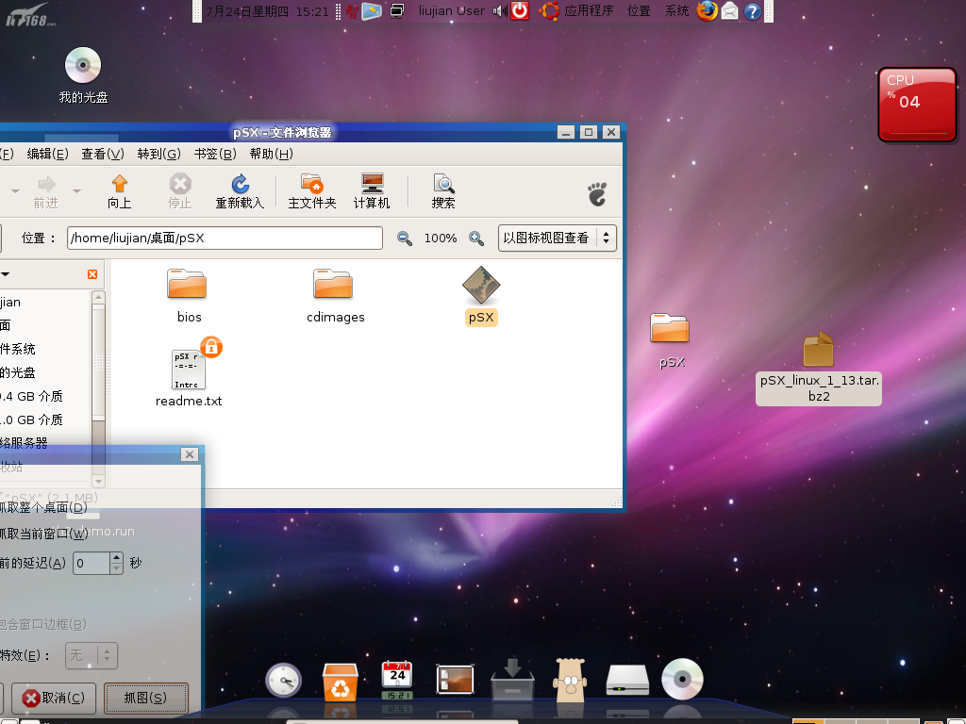Viewport: 966px width, 724px height.
Task: Open the hard drive dock icon
Action: click(x=627, y=680)
